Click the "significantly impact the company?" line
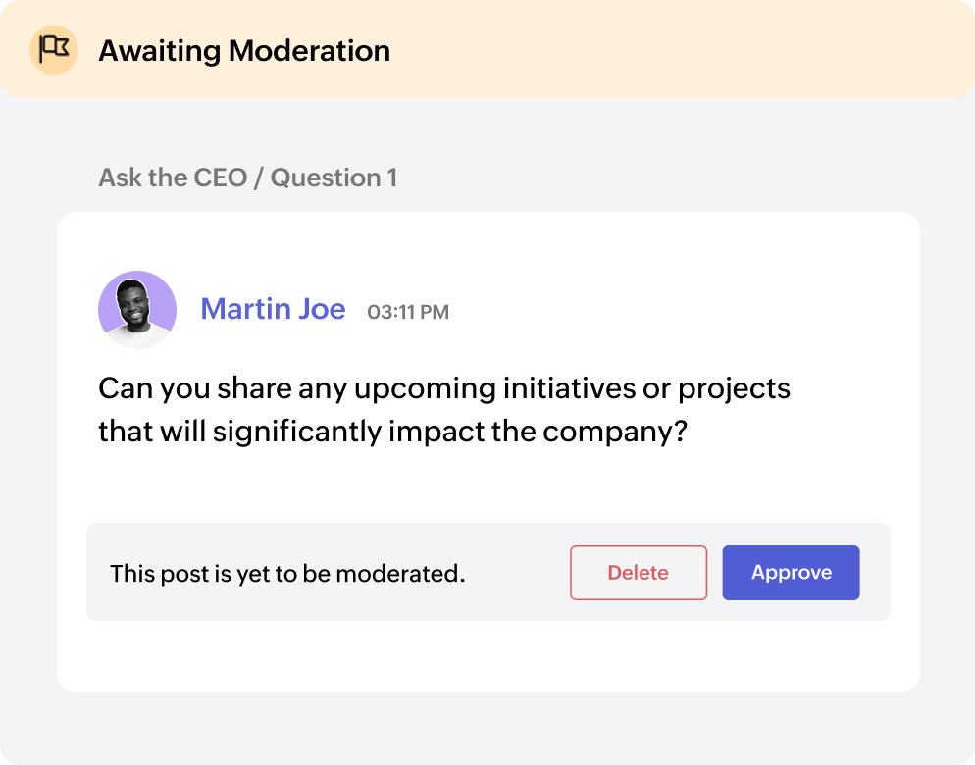The image size is (975, 765). [390, 433]
